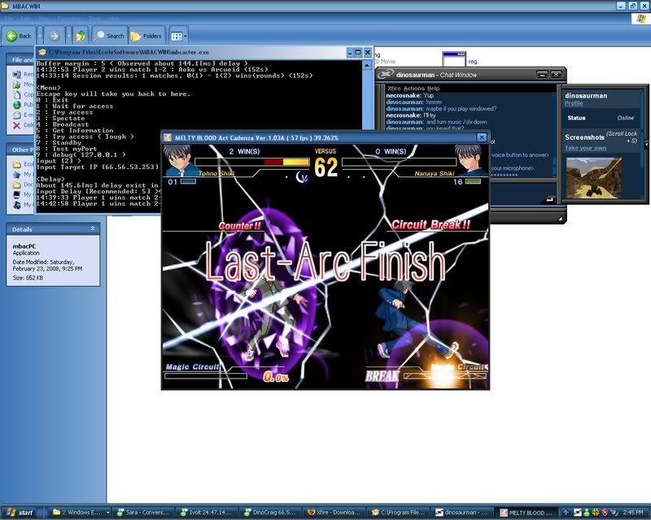Open the DinoCraig conversation taskbar button
The image size is (651, 520).
click(270, 513)
